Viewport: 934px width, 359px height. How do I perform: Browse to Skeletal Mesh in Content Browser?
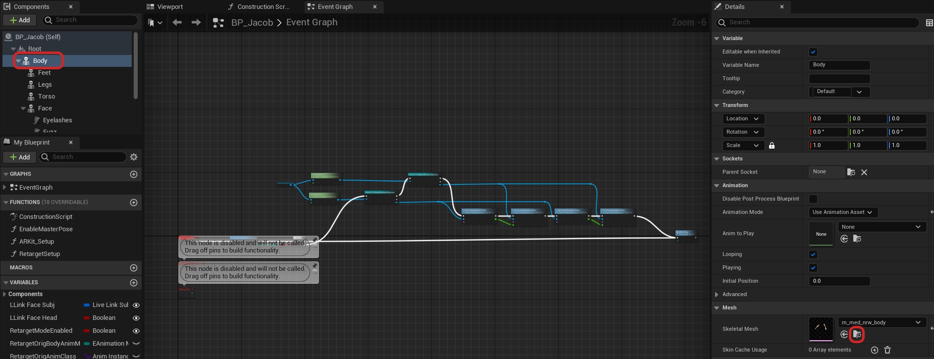tap(857, 335)
